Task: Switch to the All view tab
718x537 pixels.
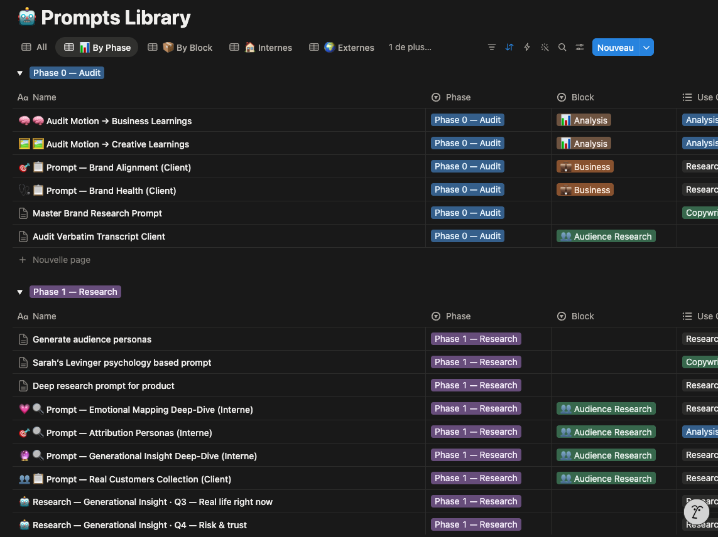Action: coord(35,47)
